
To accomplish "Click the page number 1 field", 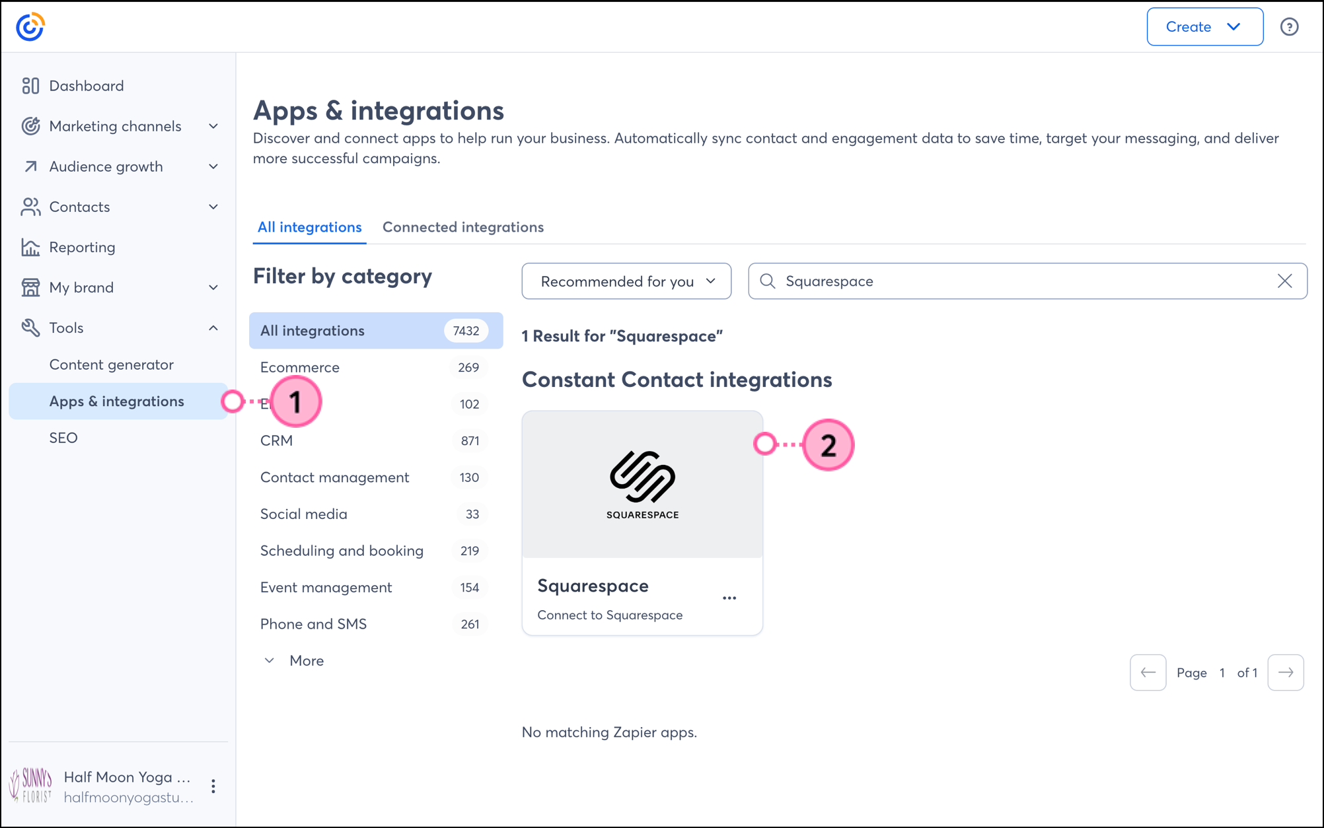I will tap(1222, 673).
